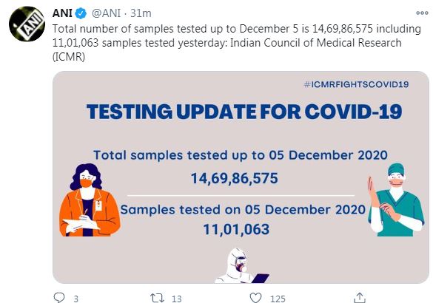The width and height of the screenshot is (433, 303).
Task: Retweet using the retweet arrows icon
Action: coord(157,298)
